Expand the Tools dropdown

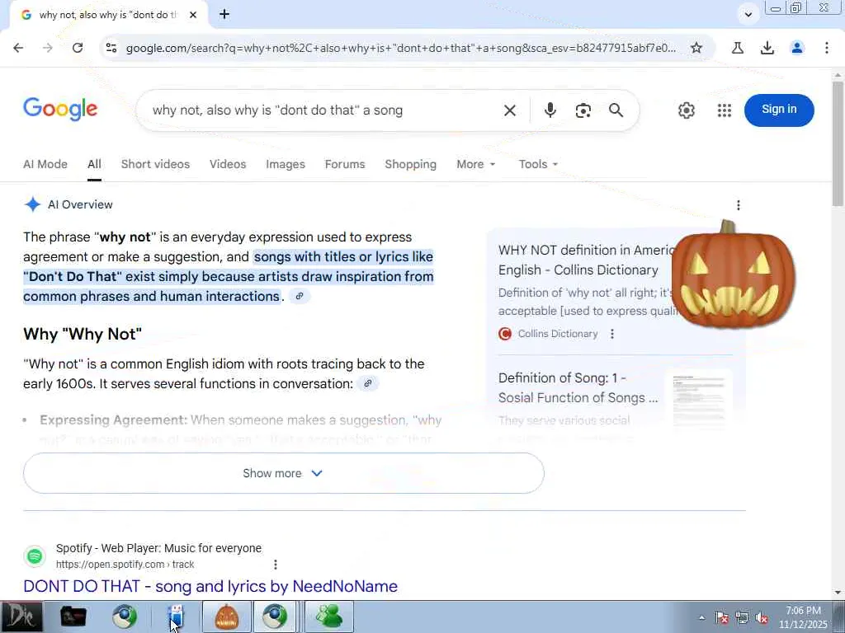538,164
